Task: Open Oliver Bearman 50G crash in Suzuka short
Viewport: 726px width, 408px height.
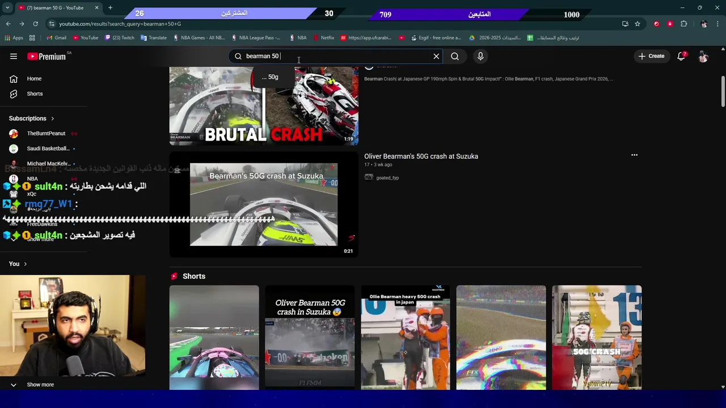Action: pos(310,337)
